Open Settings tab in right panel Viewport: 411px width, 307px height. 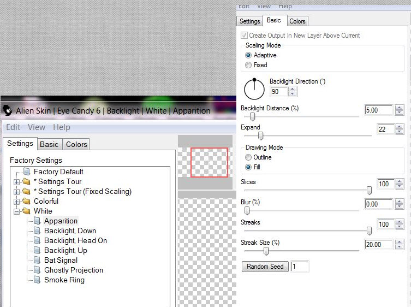tap(250, 21)
